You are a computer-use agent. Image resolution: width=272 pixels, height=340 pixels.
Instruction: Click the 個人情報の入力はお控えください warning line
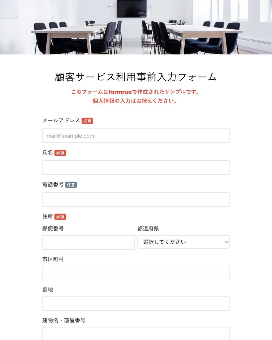point(135,101)
